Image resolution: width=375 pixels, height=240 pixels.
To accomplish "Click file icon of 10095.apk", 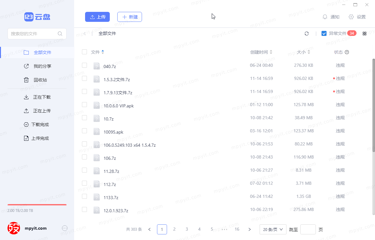I will 97,132.
